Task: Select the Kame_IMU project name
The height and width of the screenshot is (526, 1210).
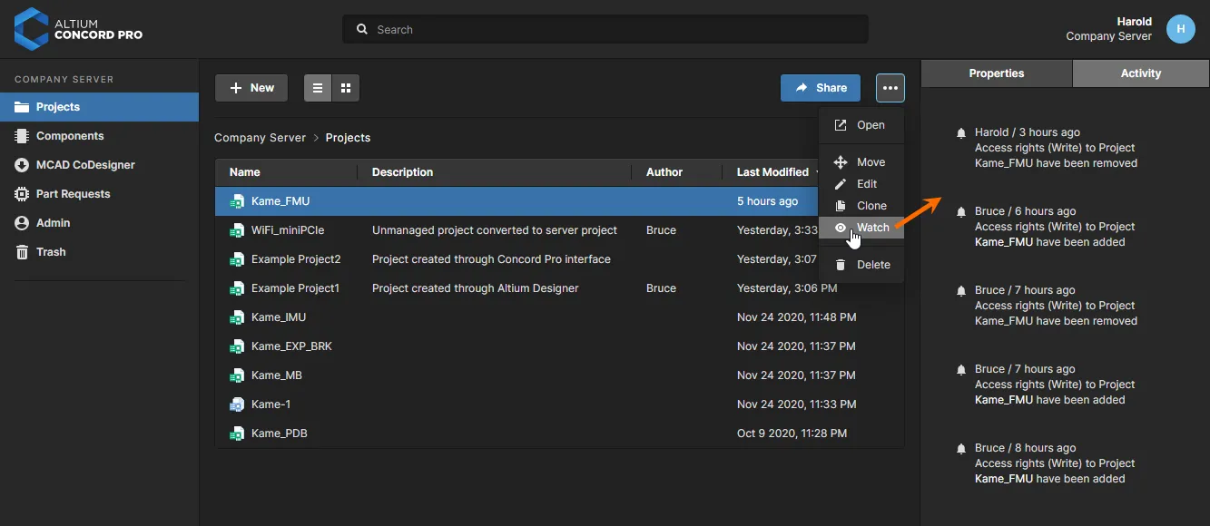Action: (279, 317)
